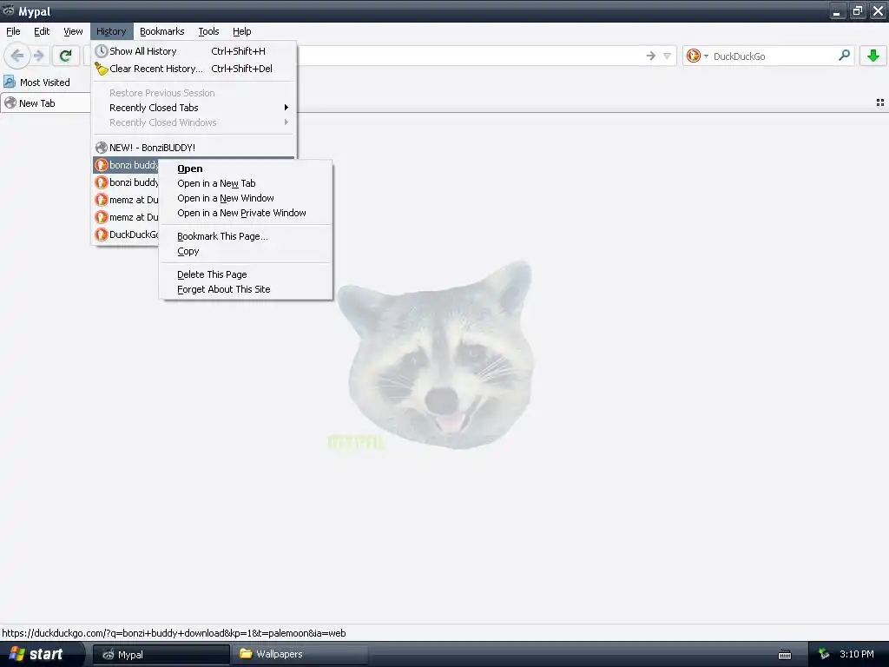Image resolution: width=889 pixels, height=667 pixels.
Task: Open the Bookmarks menu
Action: click(161, 31)
